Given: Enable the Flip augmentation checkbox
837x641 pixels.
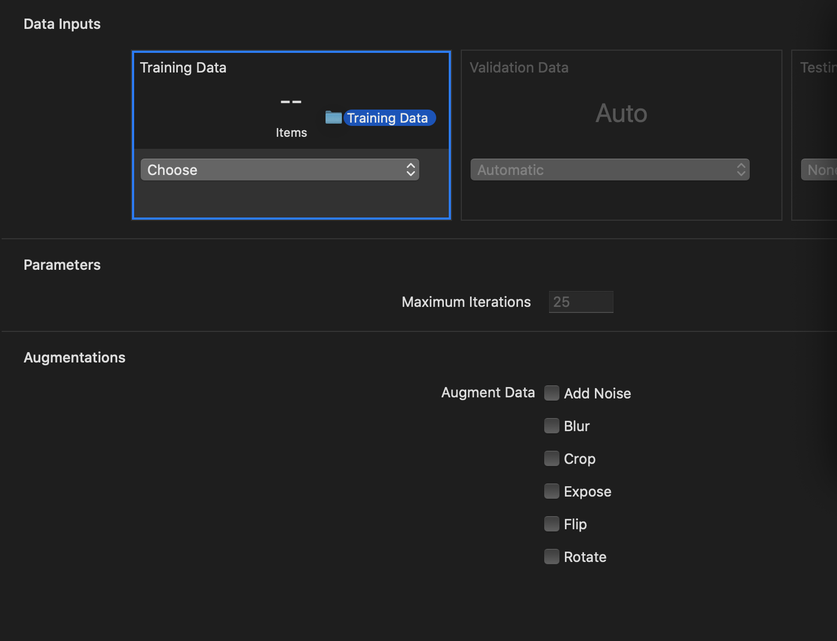Looking at the screenshot, I should pyautogui.click(x=552, y=524).
